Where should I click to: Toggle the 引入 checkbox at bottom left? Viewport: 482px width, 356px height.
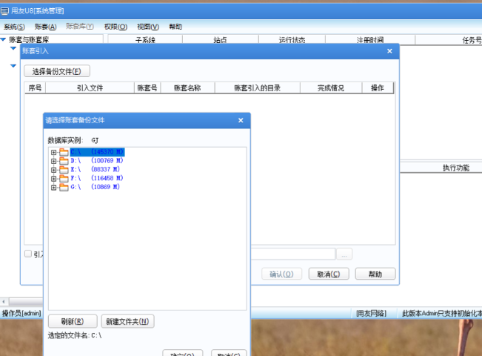point(28,254)
